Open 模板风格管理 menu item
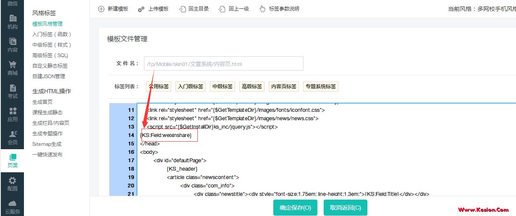The height and width of the screenshot is (216, 516). [x=47, y=24]
